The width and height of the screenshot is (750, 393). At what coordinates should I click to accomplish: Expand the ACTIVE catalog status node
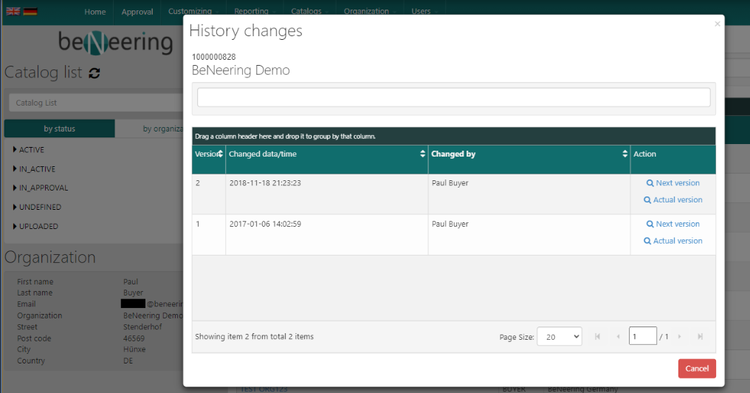click(15, 150)
